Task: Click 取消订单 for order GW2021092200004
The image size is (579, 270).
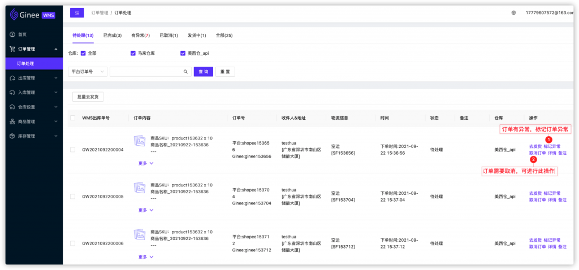Action: pos(537,153)
